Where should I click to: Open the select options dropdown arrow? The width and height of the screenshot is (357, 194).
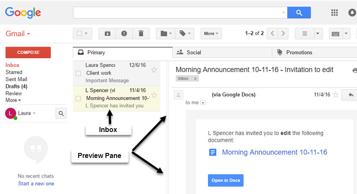coord(86,34)
